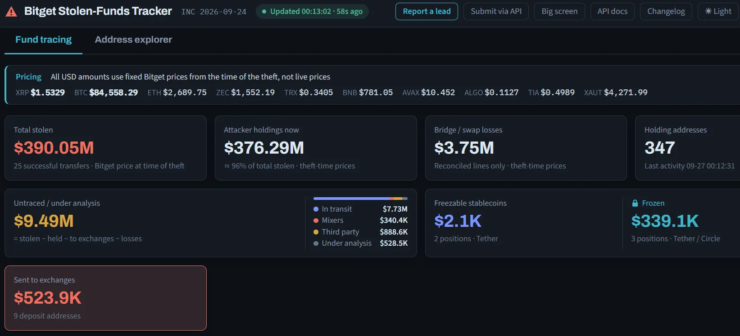Click the TRX price $0.3405
The height and width of the screenshot is (336, 740).
click(316, 93)
